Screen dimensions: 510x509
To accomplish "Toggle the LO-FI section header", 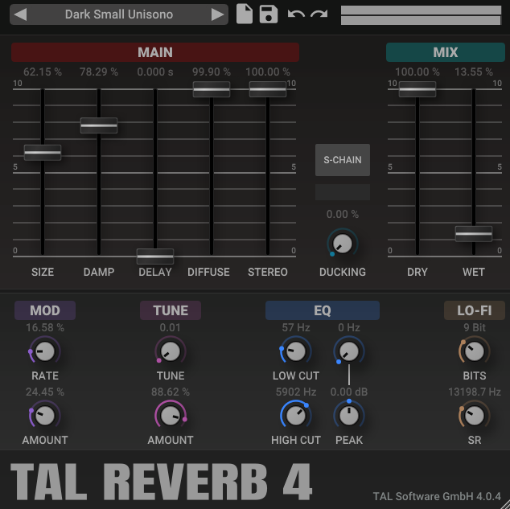I will point(475,310).
